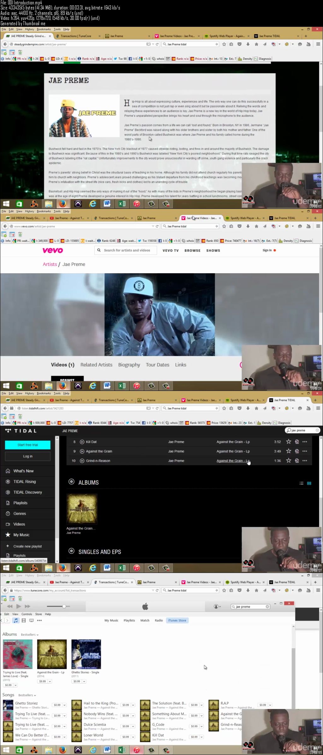Select the Movies library icon in iTunes
The width and height of the screenshot is (323, 755).
click(x=24, y=620)
